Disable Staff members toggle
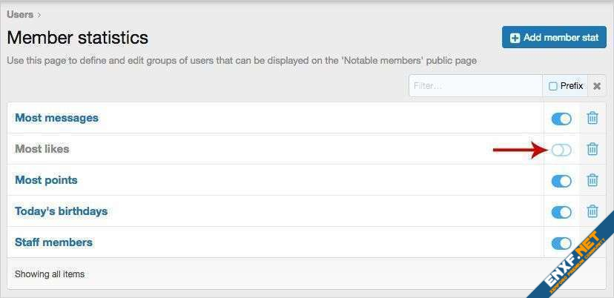 (x=561, y=243)
